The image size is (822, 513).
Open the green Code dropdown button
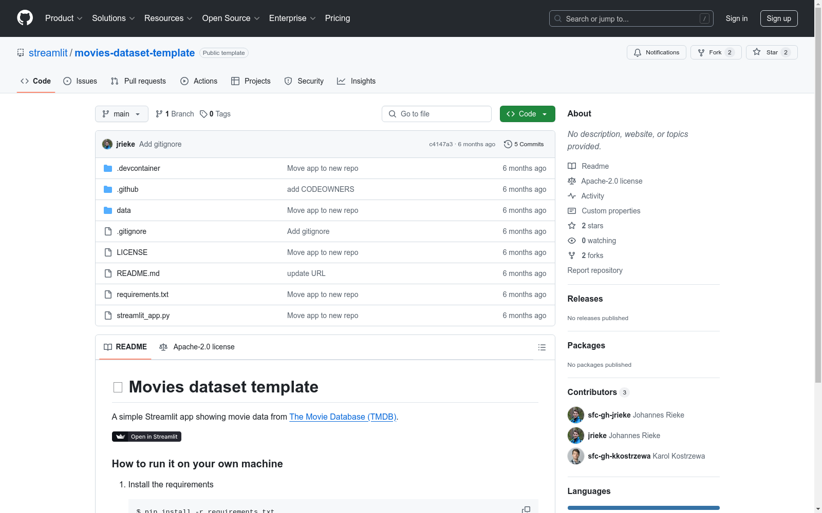pyautogui.click(x=528, y=114)
